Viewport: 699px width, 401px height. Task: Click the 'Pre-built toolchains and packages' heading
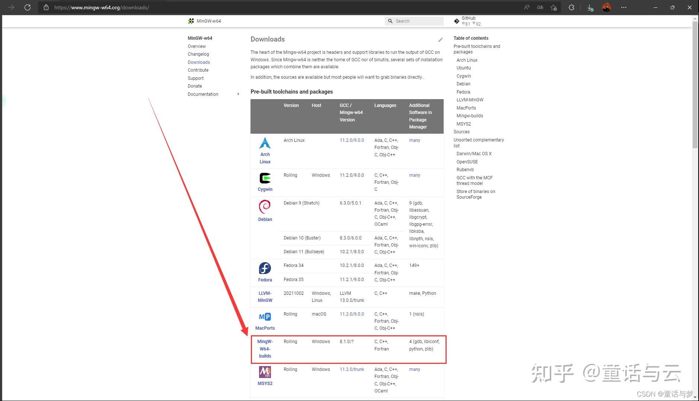click(292, 92)
